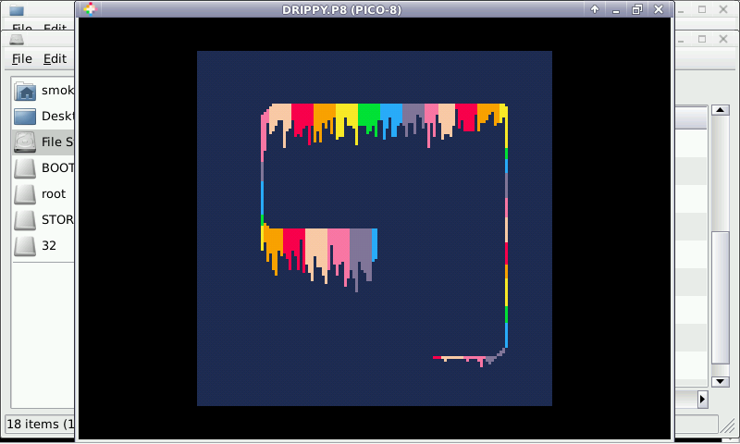The image size is (740, 444).
Task: Select the Desktop folder icon
Action: coord(26,117)
